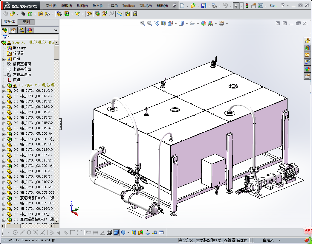Select the 前视基准面 plane
The width and height of the screenshot is (312, 244).
pos(22,64)
